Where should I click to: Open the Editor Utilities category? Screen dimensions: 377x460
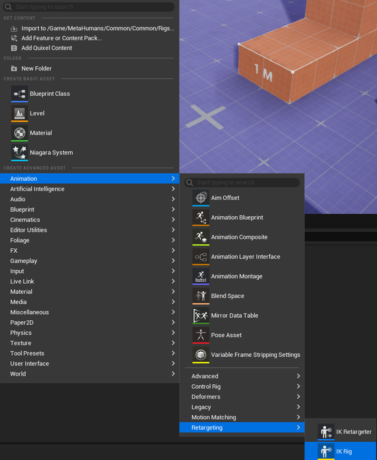tap(90, 230)
